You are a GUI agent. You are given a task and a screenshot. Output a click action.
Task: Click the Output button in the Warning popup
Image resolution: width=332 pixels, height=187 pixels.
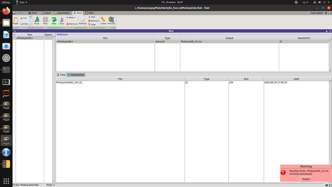pos(306,179)
